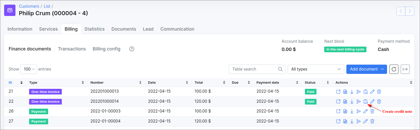
Task: Send invoice 202201000014 via paper plane
Action: [x=358, y=102]
